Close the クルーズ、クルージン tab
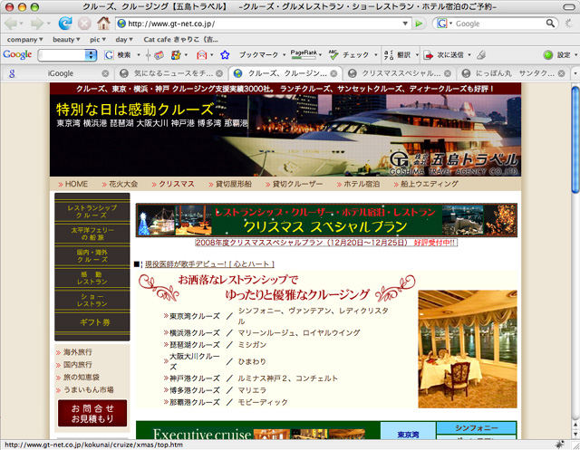580x450 pixels. [333, 73]
